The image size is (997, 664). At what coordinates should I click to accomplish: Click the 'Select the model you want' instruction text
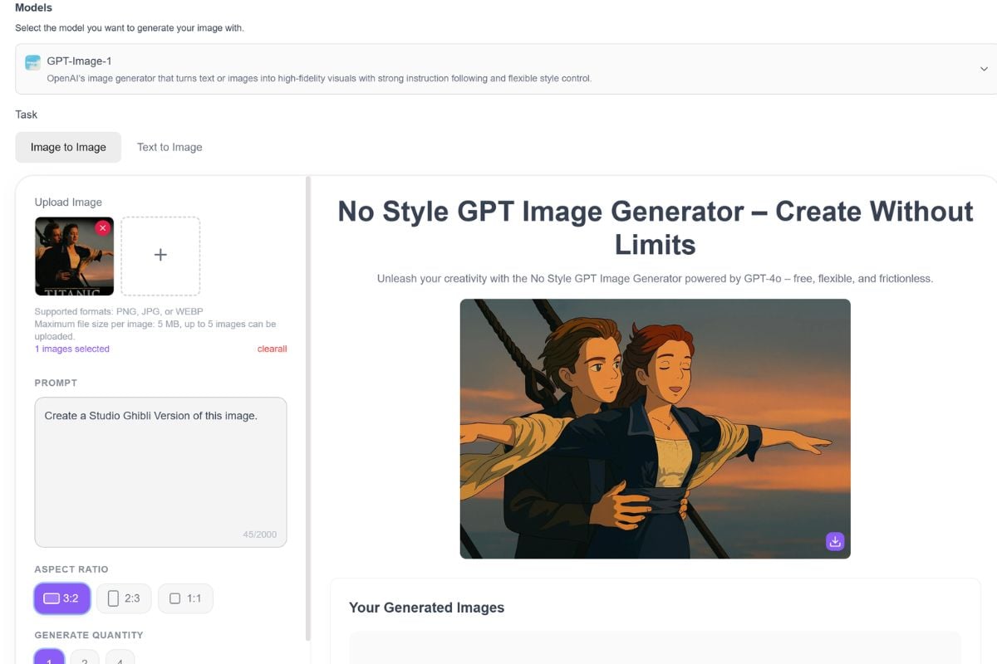[x=130, y=28]
